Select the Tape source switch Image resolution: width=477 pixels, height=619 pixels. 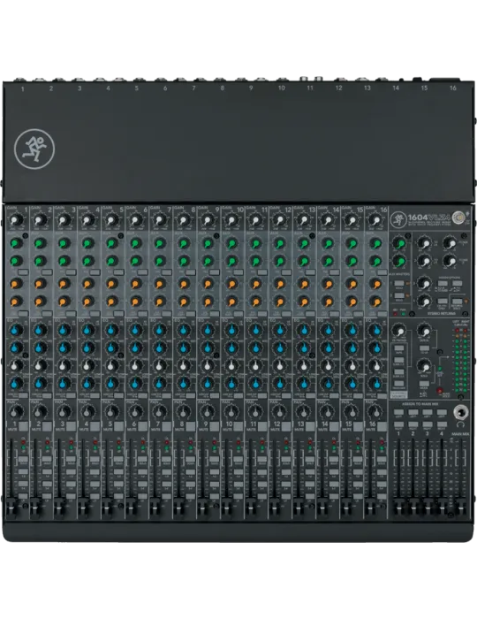pos(399,350)
